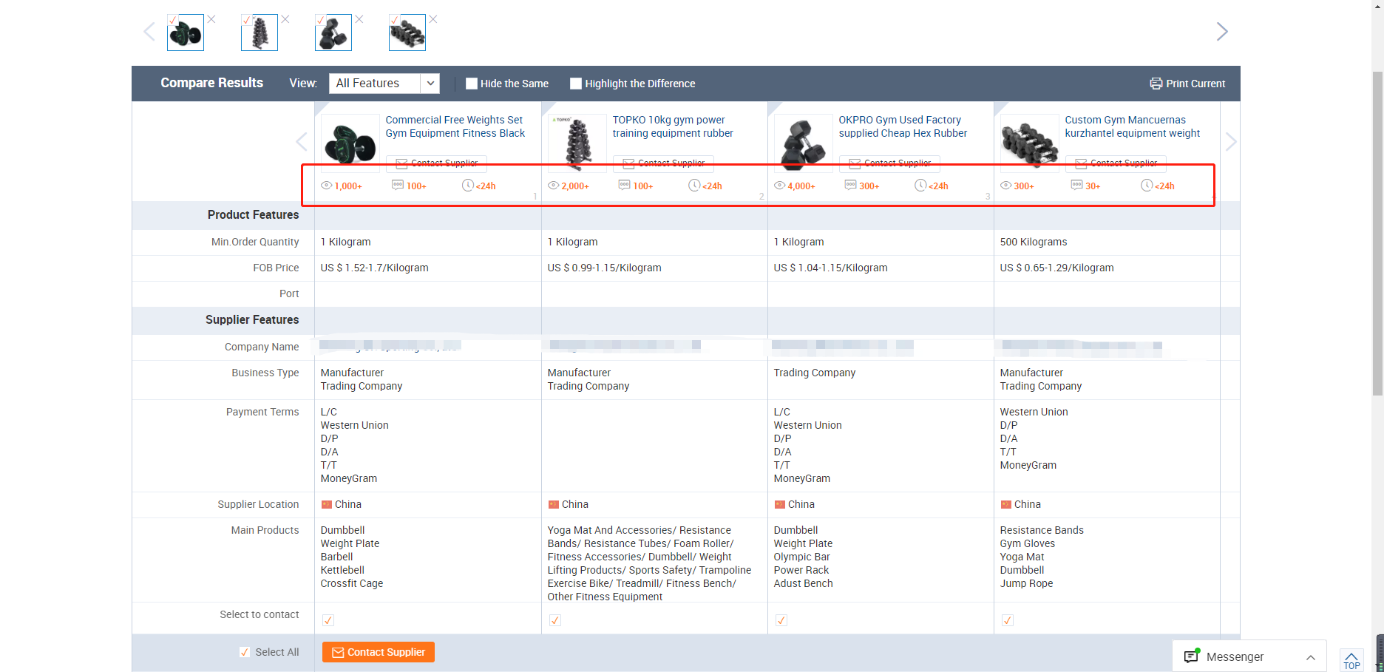Open Custom Gym Mancuernas product link
The height and width of the screenshot is (672, 1384).
(1133, 126)
